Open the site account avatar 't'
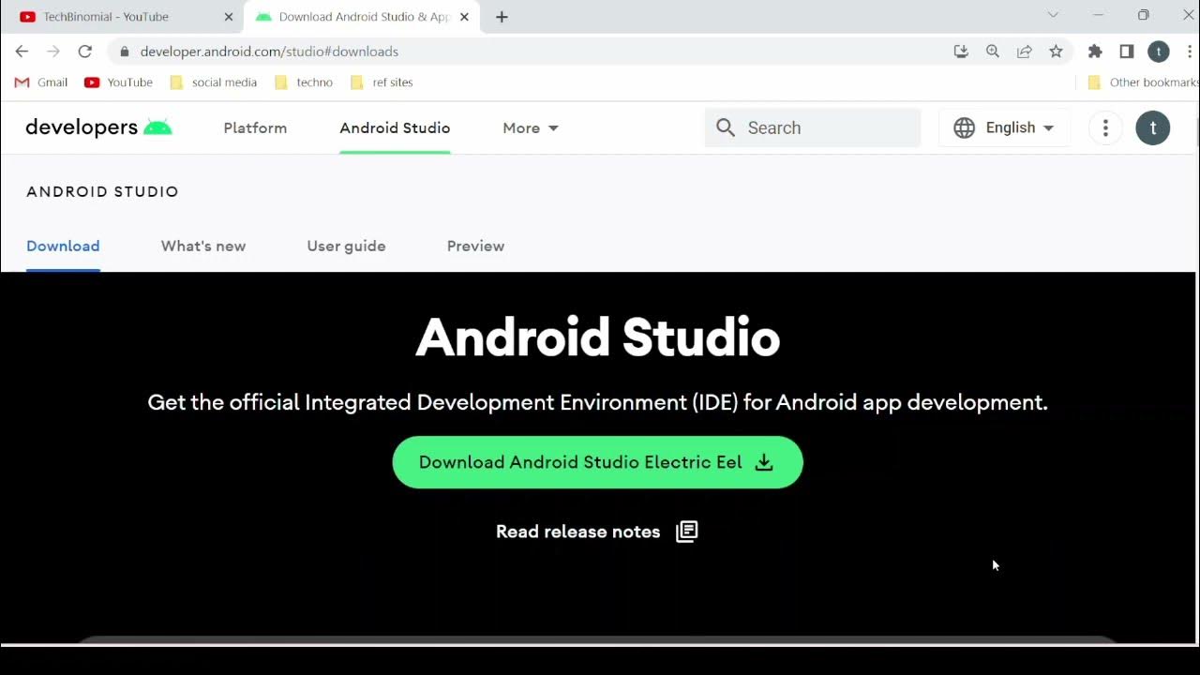Viewport: 1200px width, 675px height. (x=1153, y=127)
